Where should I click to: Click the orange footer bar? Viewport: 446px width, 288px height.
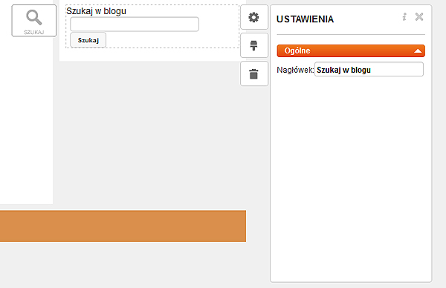(x=123, y=226)
